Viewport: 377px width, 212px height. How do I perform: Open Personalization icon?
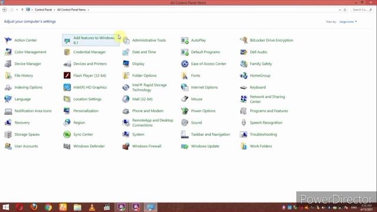pyautogui.click(x=67, y=111)
